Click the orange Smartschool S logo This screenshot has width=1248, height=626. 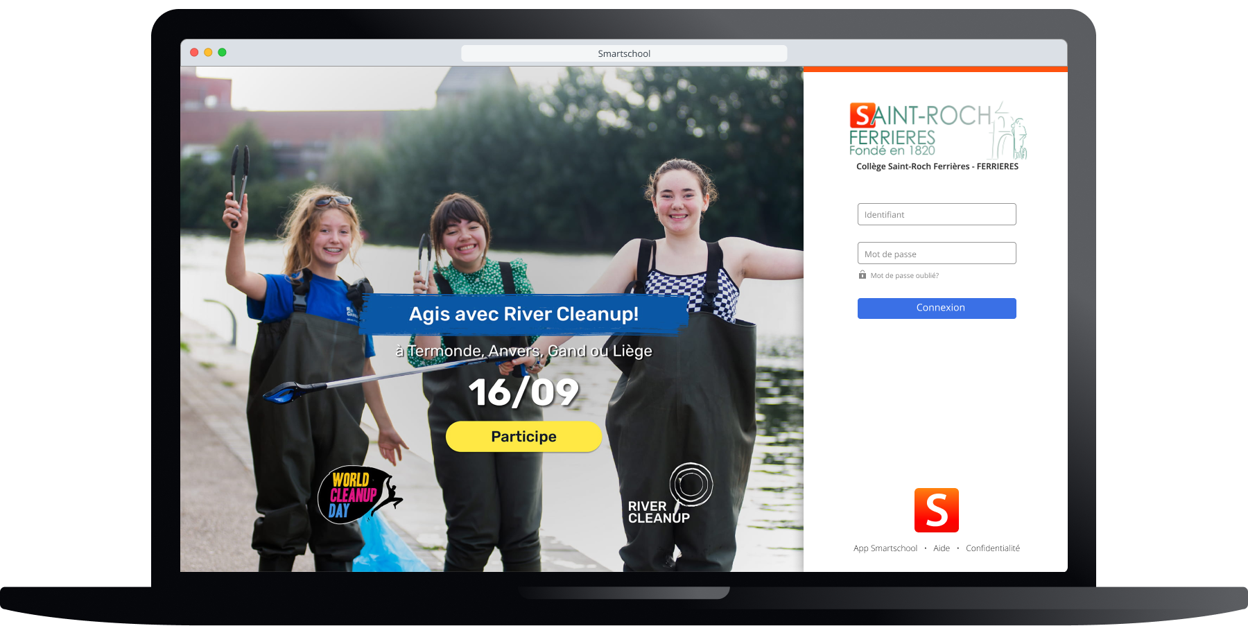pos(936,510)
